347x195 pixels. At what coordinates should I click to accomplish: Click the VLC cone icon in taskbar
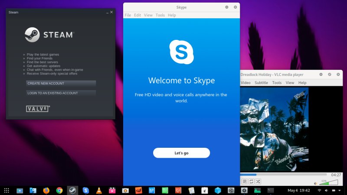[x=99, y=190]
